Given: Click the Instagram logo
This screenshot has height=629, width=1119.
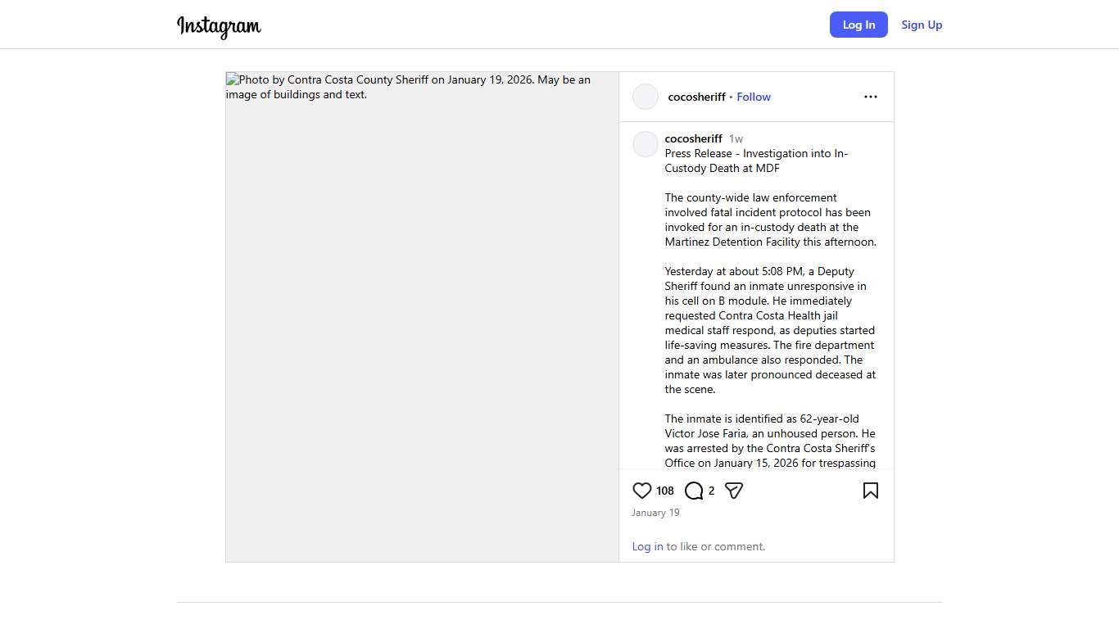Looking at the screenshot, I should (219, 26).
